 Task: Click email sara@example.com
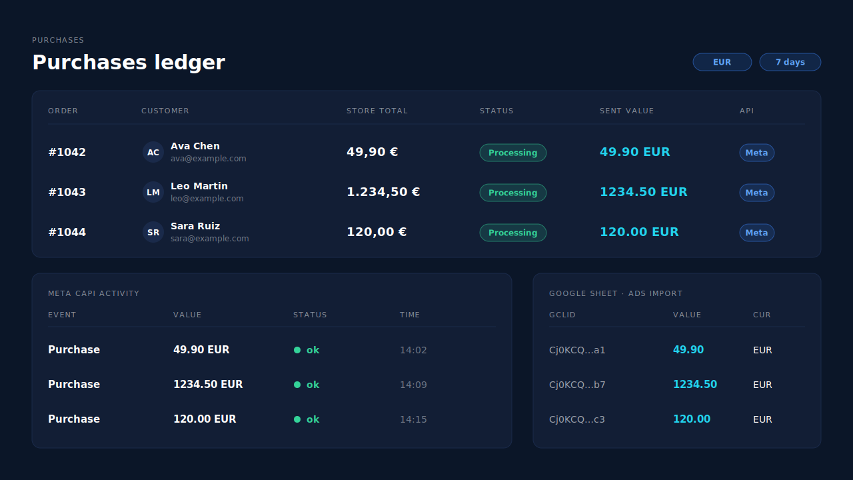(210, 239)
